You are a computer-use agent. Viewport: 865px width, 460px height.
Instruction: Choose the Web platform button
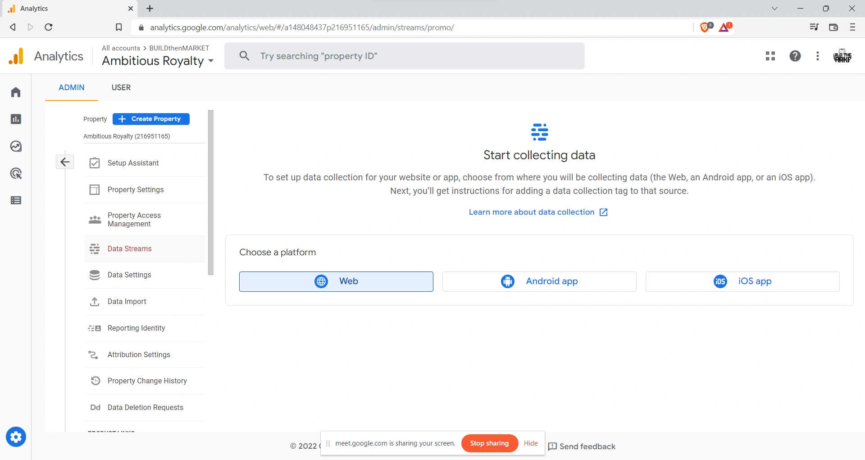coord(336,281)
